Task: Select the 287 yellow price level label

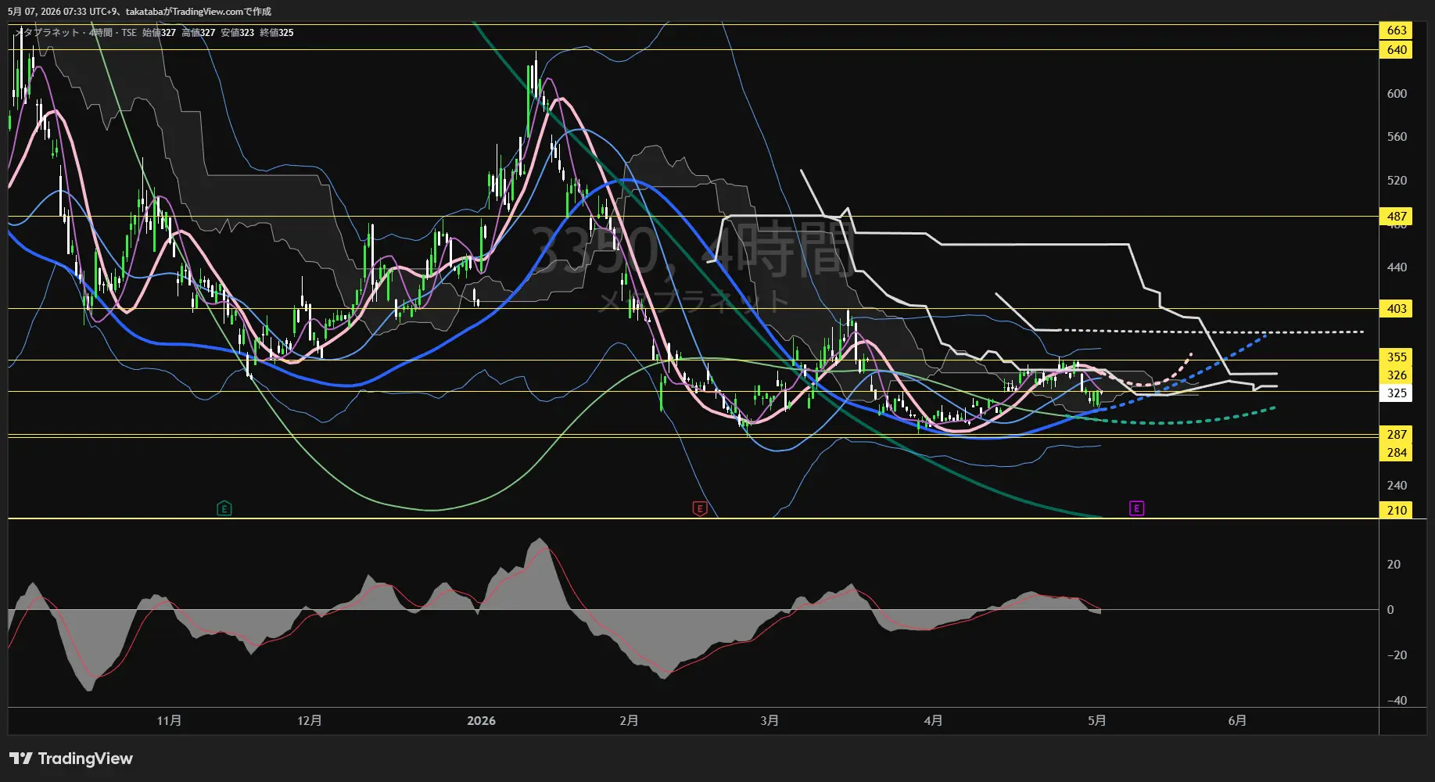Action: [1396, 435]
